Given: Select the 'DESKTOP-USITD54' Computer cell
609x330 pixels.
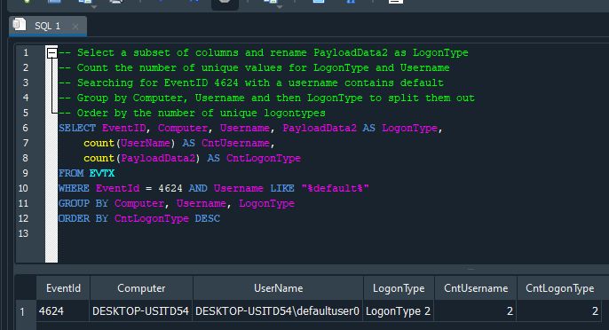Looking at the screenshot, I should pos(141,311).
